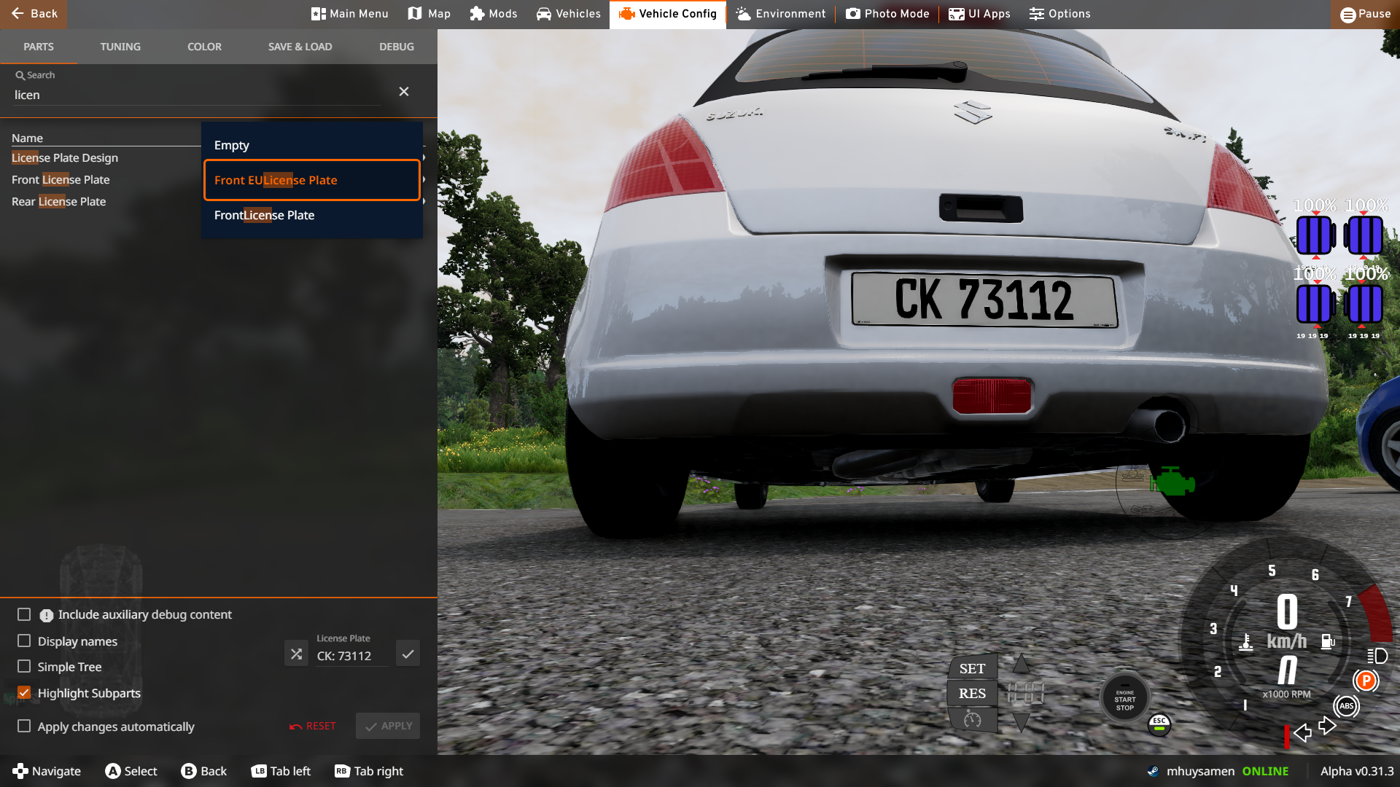Click the Apply button
The image size is (1400, 787).
click(x=388, y=726)
